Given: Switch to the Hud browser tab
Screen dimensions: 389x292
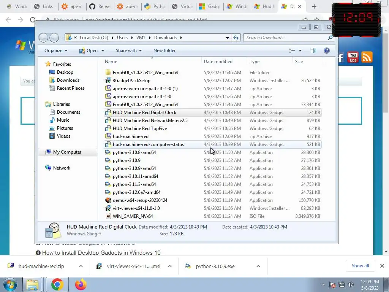Looking at the screenshot, I should (x=264, y=6).
